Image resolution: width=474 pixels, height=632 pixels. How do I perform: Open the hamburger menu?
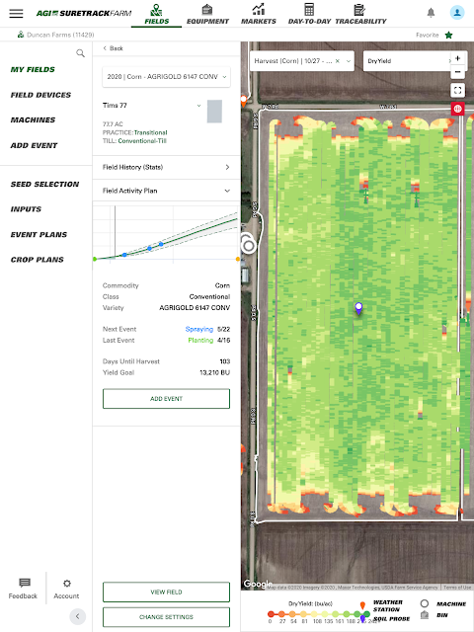pyautogui.click(x=16, y=13)
